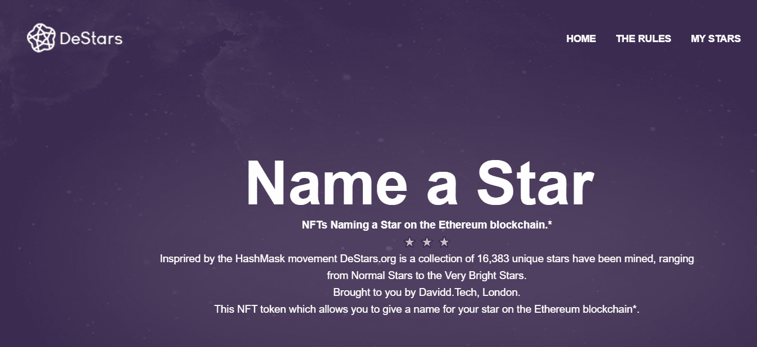Open the MY STARS page
This screenshot has width=757, height=347.
click(x=715, y=39)
